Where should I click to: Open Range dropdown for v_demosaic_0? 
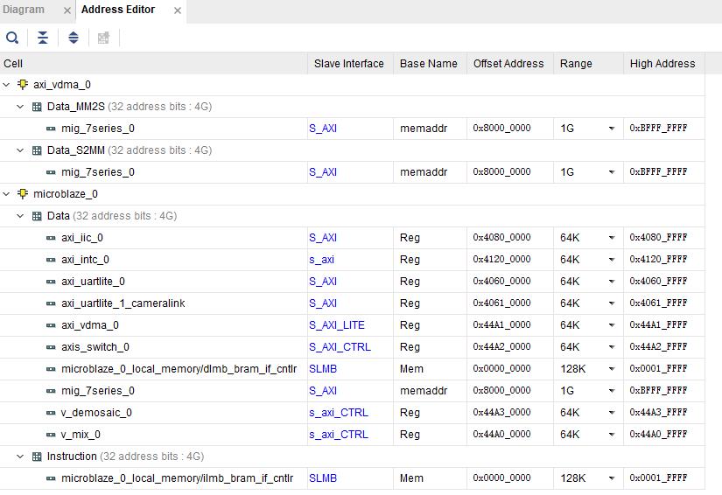click(x=612, y=413)
